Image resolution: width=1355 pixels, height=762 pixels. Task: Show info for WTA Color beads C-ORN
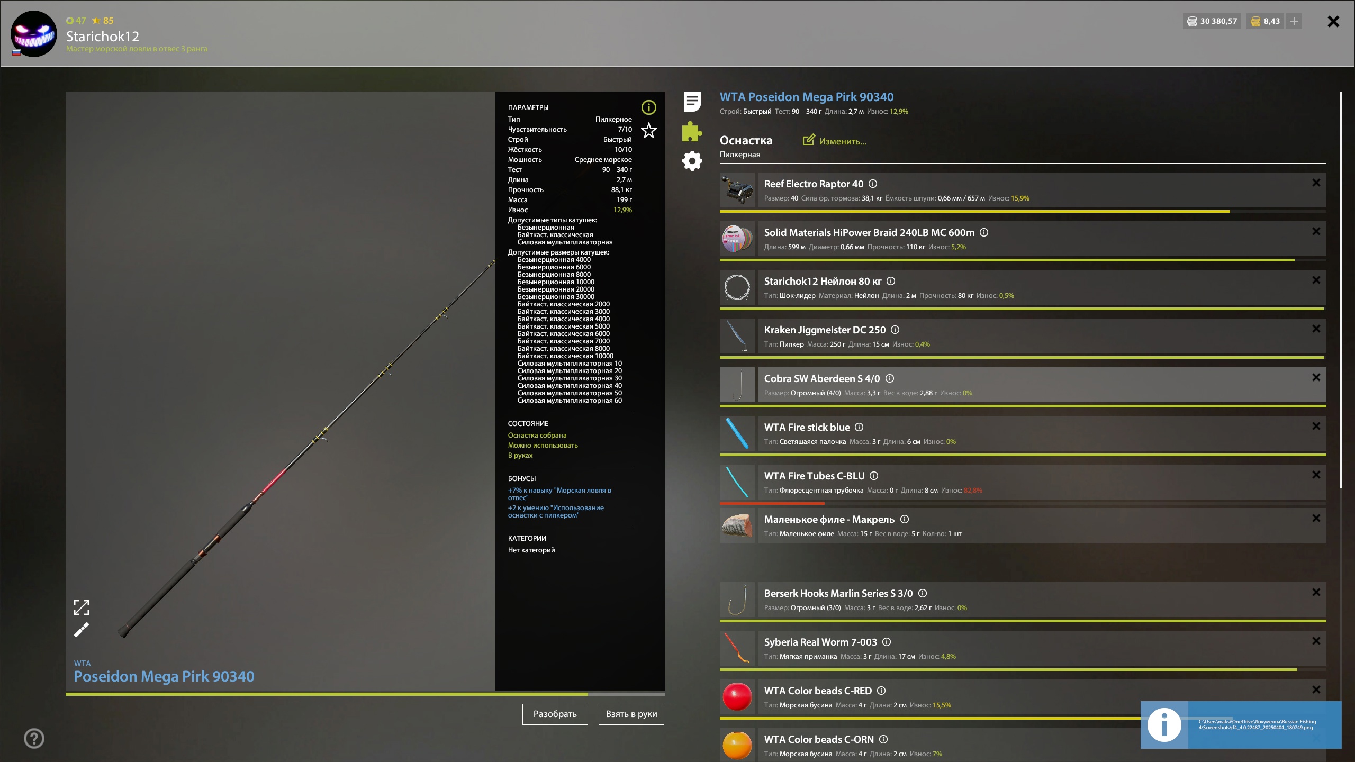[883, 739]
